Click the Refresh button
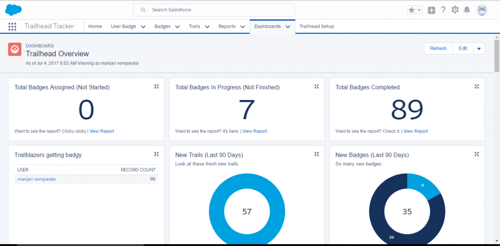The width and height of the screenshot is (500, 246). pos(438,48)
